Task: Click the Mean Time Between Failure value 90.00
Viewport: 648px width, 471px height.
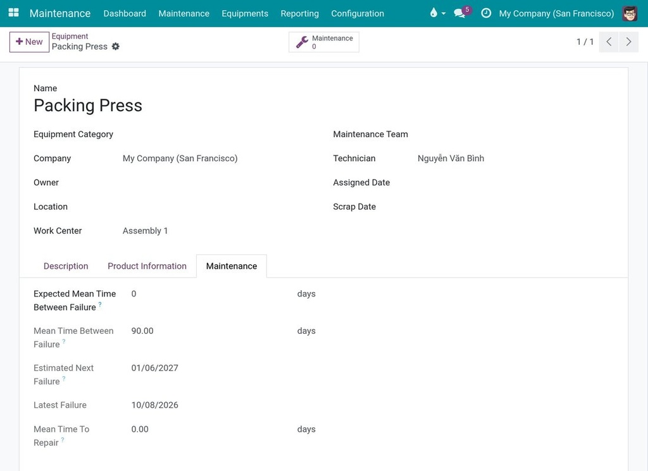Action: 142,331
